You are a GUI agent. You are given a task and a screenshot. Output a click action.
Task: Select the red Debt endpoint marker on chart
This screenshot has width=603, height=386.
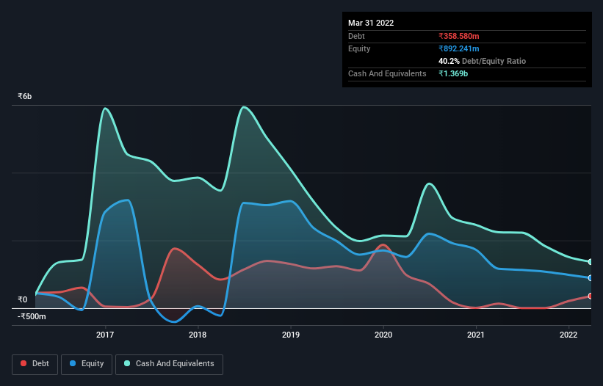point(591,296)
